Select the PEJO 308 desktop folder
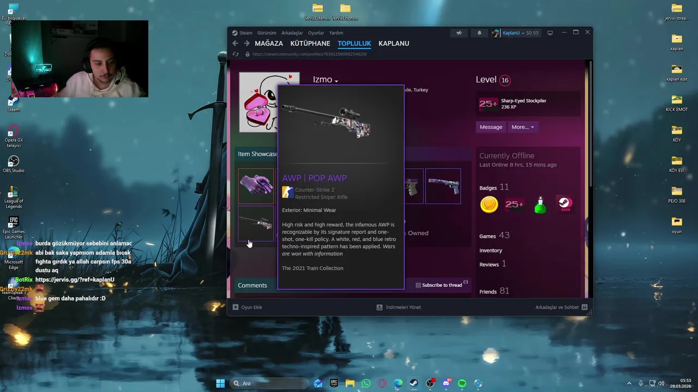Viewport: 698px width, 392px height. (677, 194)
